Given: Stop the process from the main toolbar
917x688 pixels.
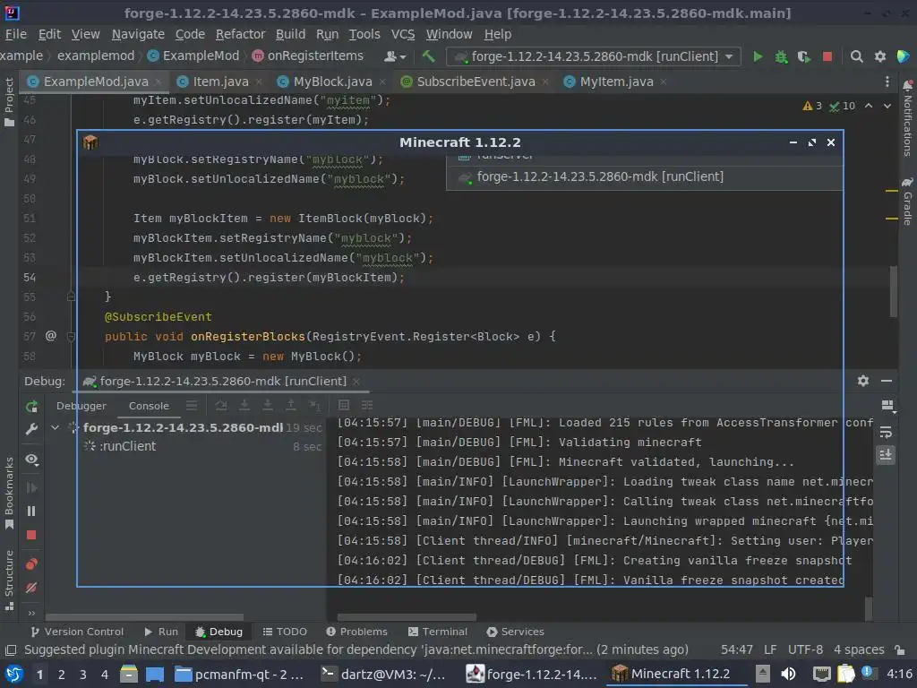Looking at the screenshot, I should point(827,56).
